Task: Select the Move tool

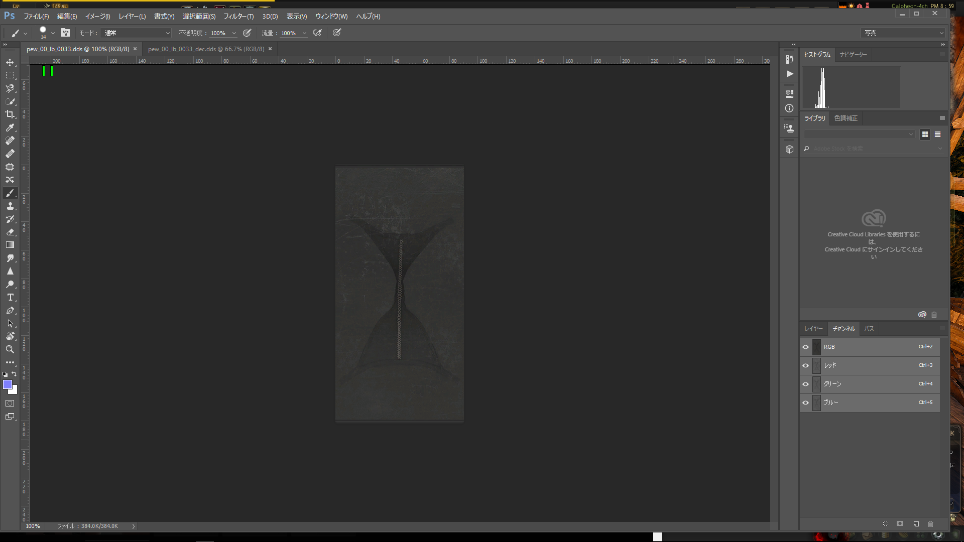Action: [10, 63]
